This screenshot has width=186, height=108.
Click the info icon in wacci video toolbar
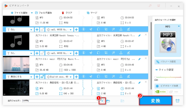[x=83, y=77]
